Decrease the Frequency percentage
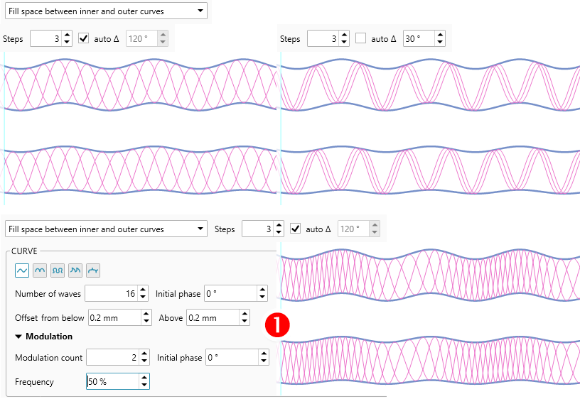Image resolution: width=580 pixels, height=399 pixels. click(x=144, y=385)
